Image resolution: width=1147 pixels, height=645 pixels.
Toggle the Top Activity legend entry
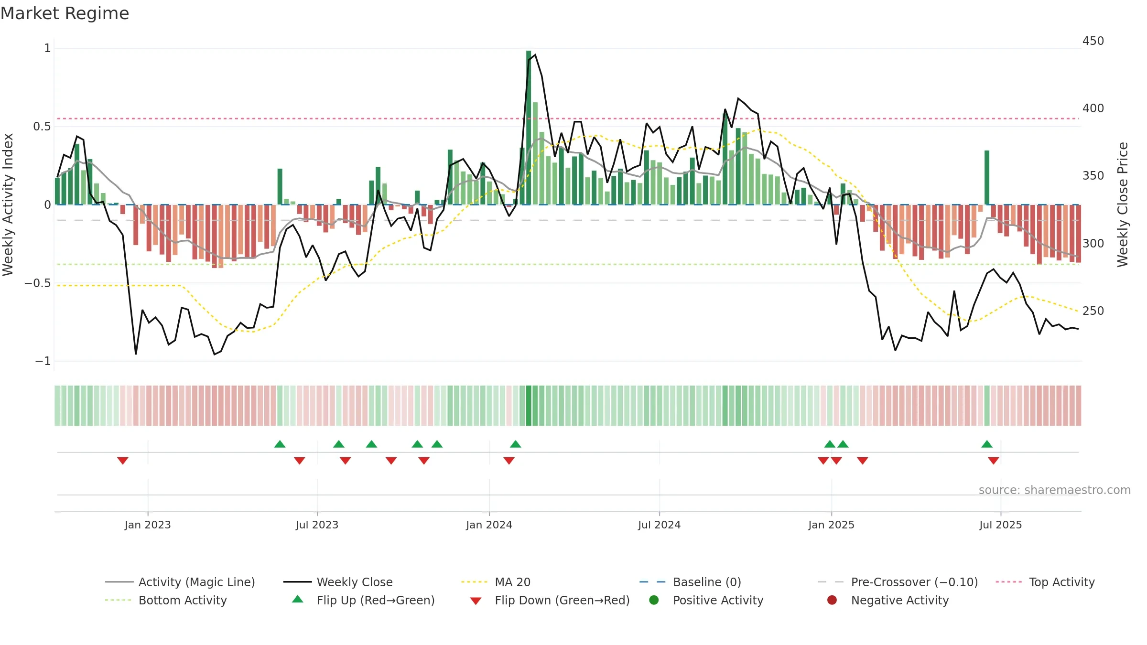click(x=1045, y=582)
